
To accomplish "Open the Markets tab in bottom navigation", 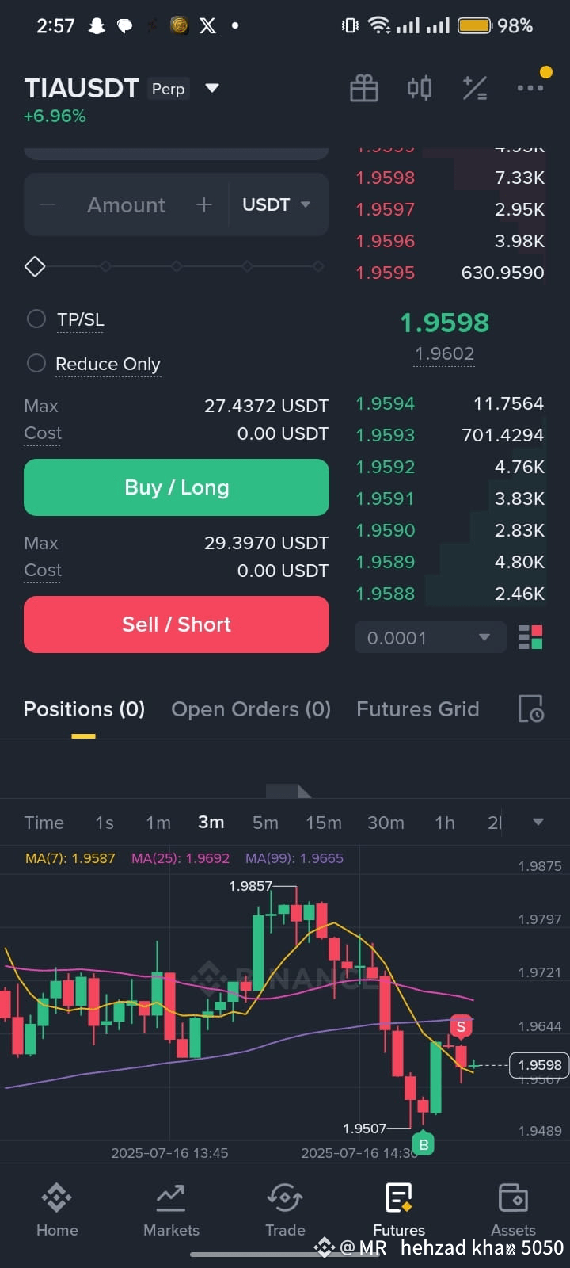I will point(171,1209).
